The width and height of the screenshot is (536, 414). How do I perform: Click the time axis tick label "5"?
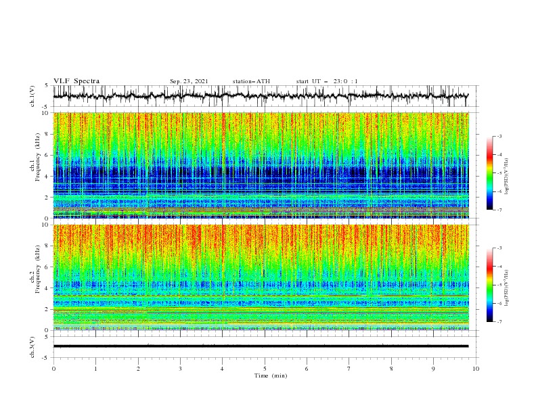click(x=265, y=369)
